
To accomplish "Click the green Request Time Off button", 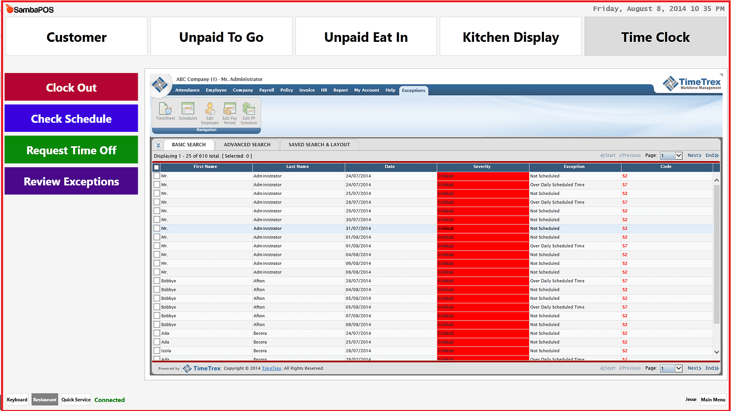I will pos(72,150).
